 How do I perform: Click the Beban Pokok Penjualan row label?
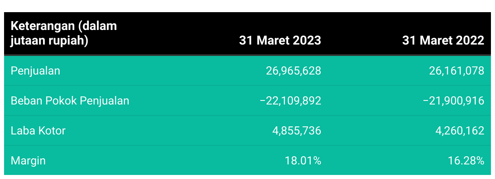[70, 100]
